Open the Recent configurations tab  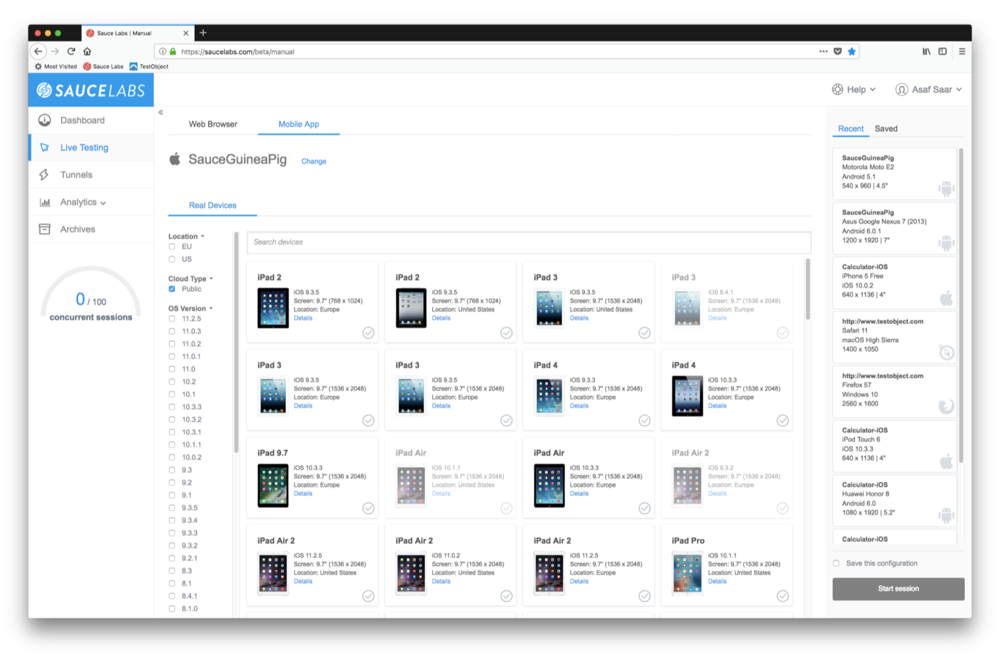(x=851, y=129)
